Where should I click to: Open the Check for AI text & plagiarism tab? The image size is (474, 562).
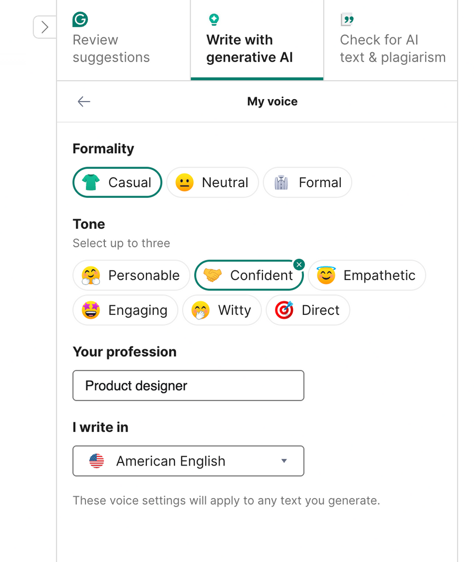392,49
